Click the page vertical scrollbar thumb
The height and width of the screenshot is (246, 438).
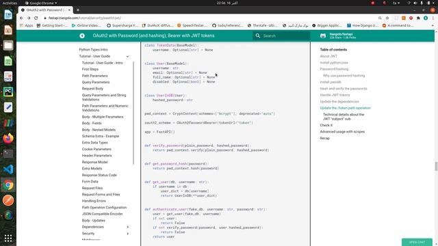[x=436, y=166]
